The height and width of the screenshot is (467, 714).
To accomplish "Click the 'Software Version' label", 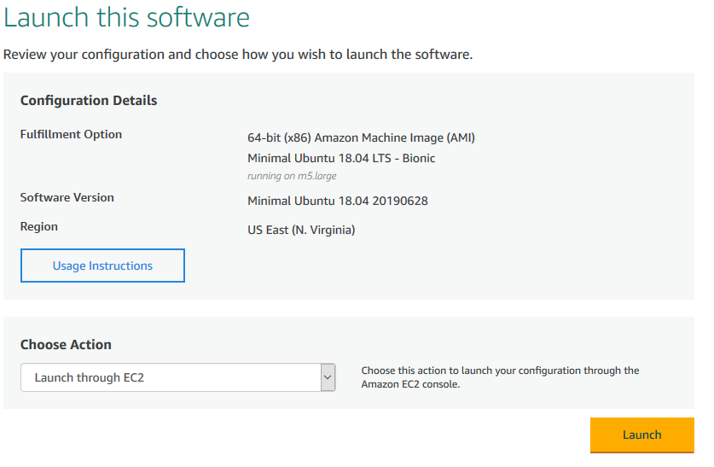I will [x=67, y=197].
